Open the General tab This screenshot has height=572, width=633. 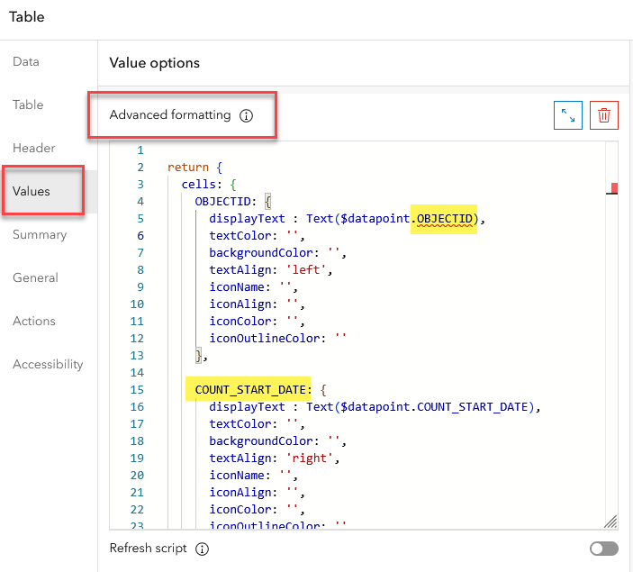(36, 277)
